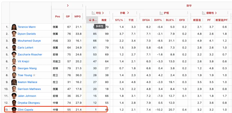Sort table by MPG column header
Screen dimensions: 232x113
point(77,16)
